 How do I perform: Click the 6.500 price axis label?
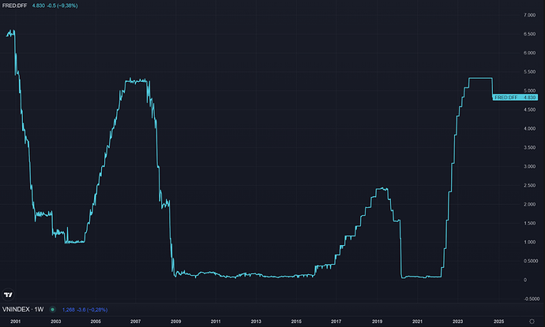(529, 34)
